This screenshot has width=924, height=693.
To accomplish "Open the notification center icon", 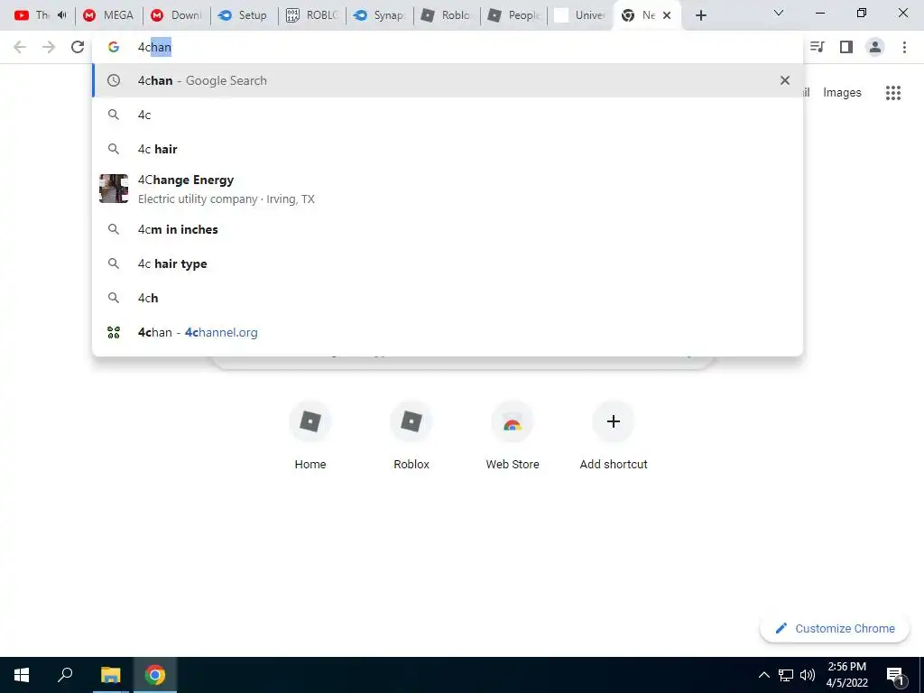I will [895, 675].
